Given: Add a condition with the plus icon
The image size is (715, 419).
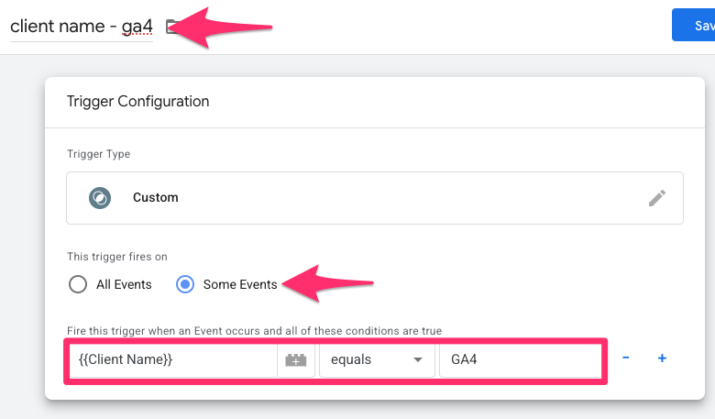Looking at the screenshot, I should tap(662, 358).
